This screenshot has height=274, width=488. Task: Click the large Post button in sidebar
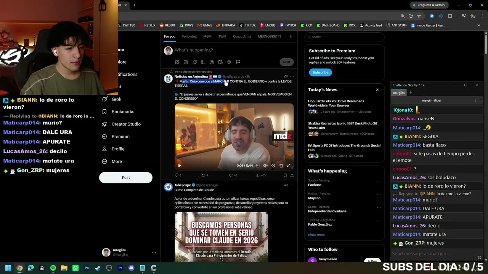[126, 178]
